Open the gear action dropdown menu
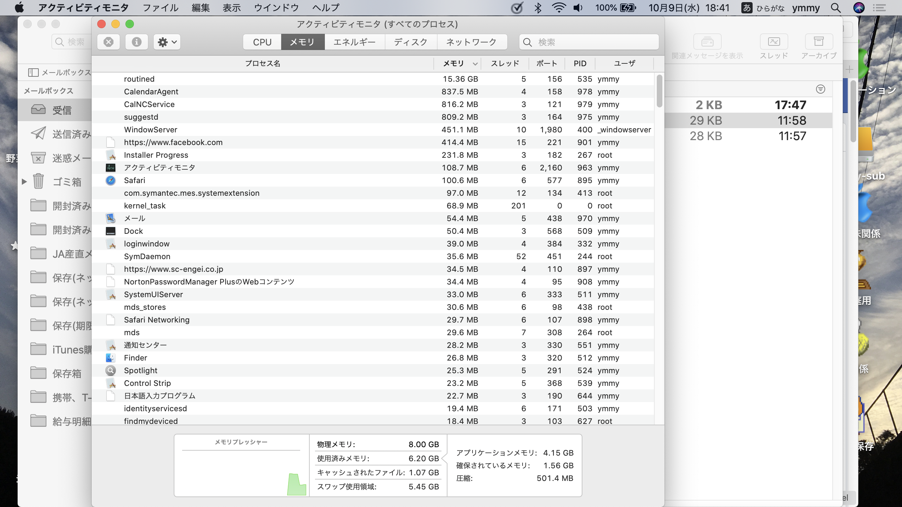902x507 pixels. click(167, 42)
